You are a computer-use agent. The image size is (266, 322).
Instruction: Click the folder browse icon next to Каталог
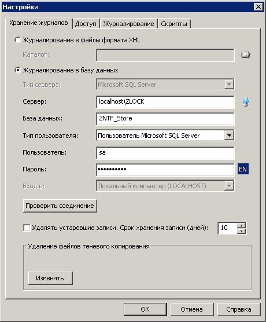246,55
